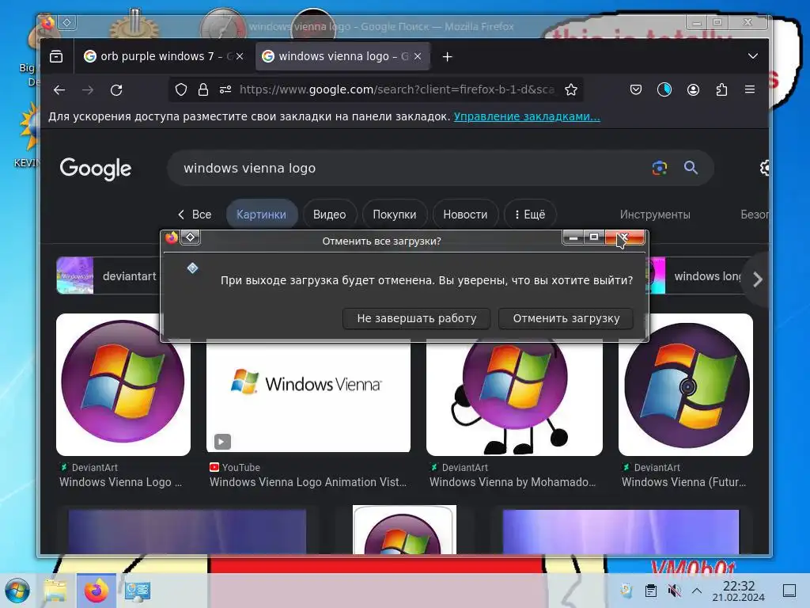810x608 pixels.
Task: Select deviantart suggestion chip
Action: click(108, 276)
